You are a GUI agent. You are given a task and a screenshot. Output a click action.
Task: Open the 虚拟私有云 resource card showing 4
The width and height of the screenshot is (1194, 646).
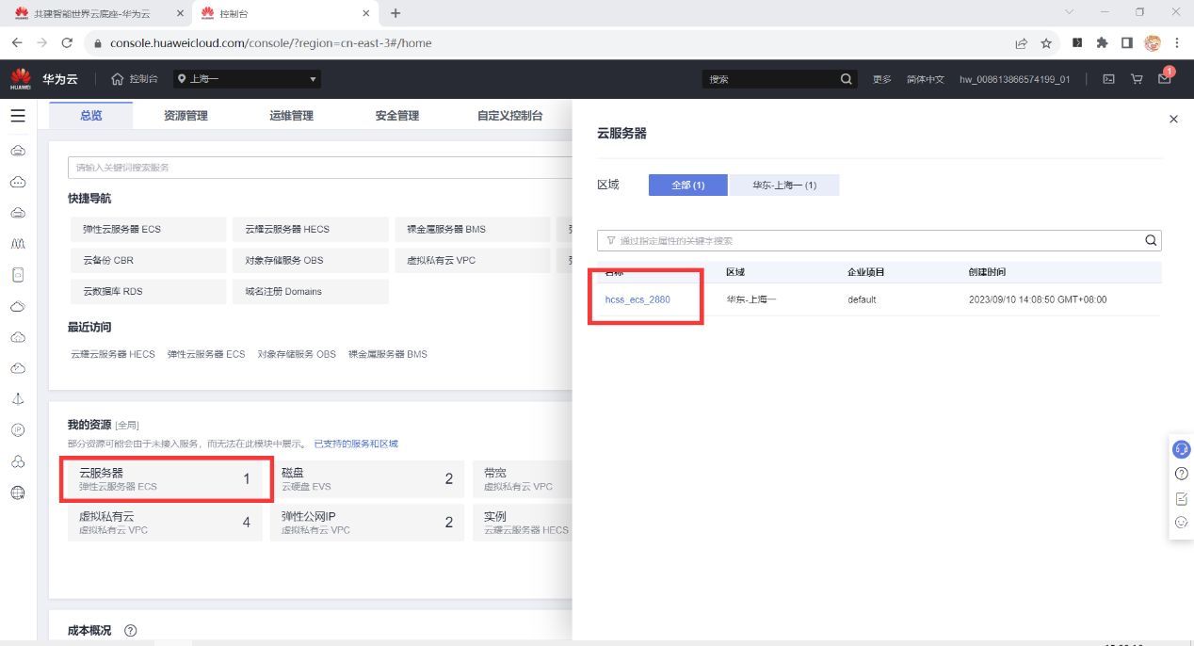point(165,523)
